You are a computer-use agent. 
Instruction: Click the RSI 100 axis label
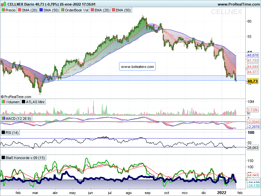[x=251, y=133]
